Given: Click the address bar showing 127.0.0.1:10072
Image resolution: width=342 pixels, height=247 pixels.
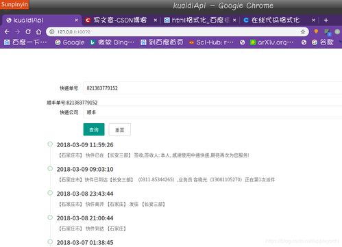Looking at the screenshot, I should (x=178, y=31).
